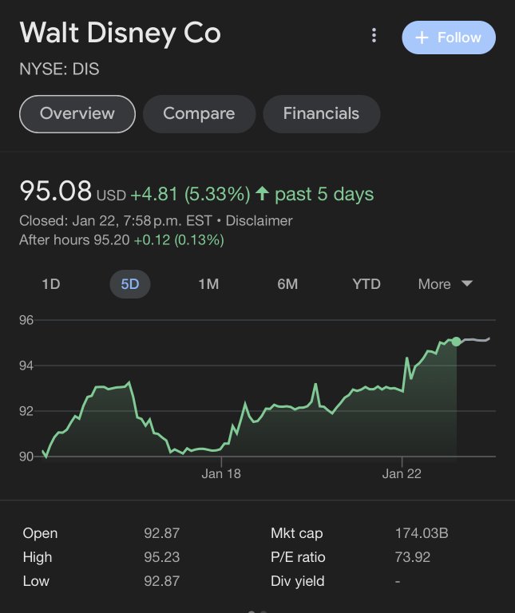Click the green dot on chart line

pyautogui.click(x=456, y=342)
